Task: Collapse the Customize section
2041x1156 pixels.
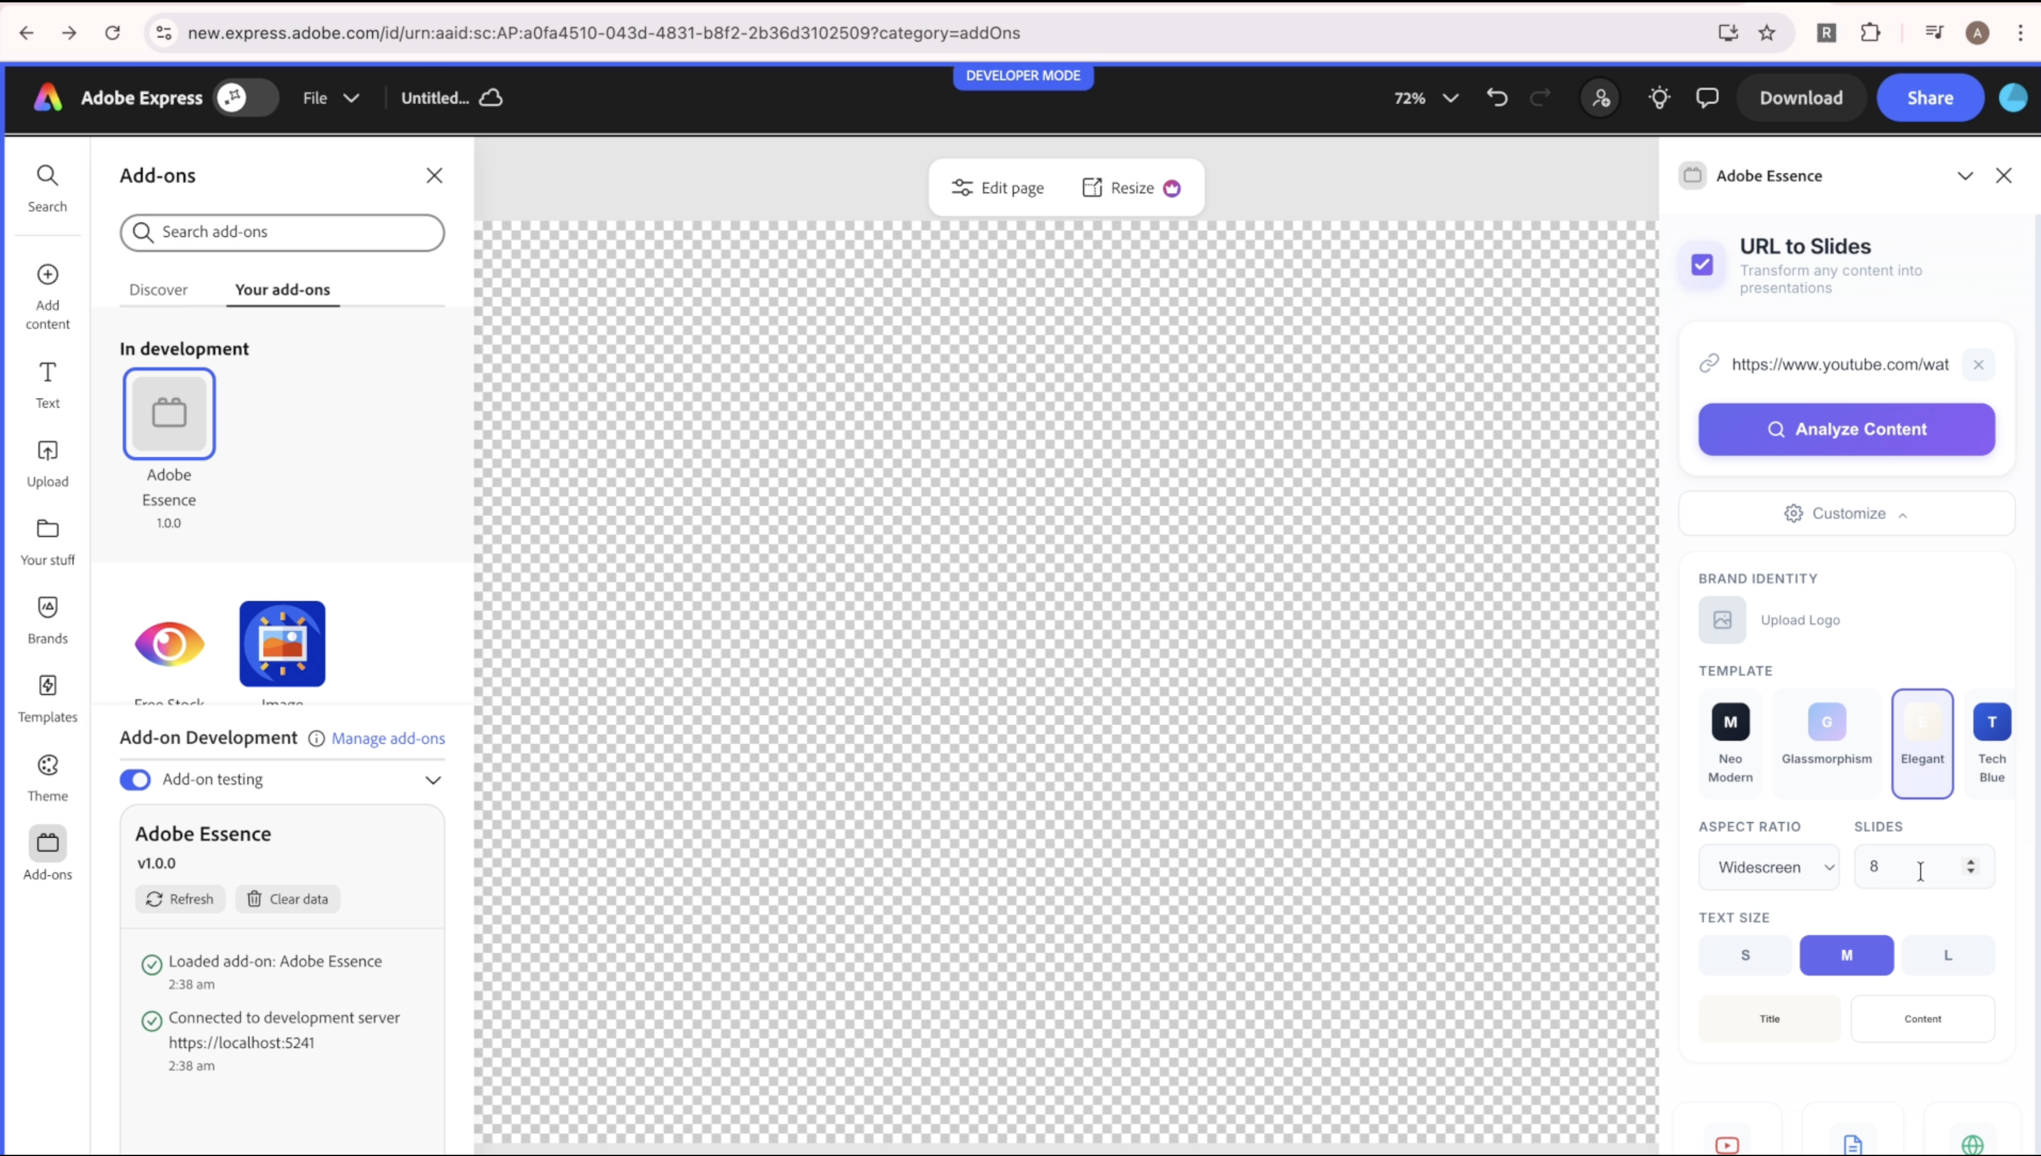Action: 1846,514
